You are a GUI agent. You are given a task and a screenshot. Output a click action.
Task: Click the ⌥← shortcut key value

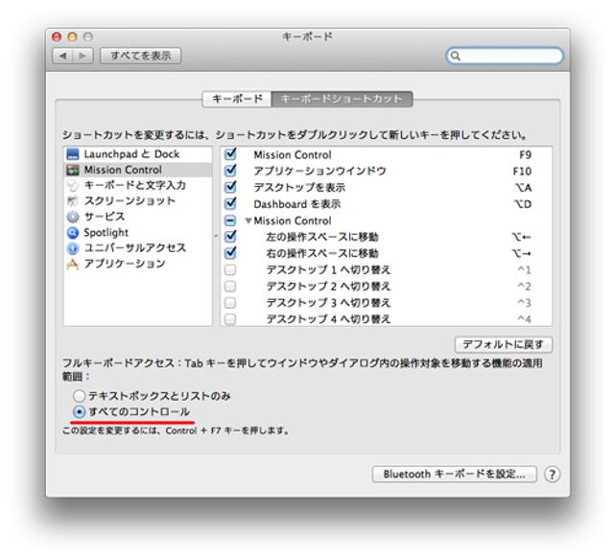[522, 237]
